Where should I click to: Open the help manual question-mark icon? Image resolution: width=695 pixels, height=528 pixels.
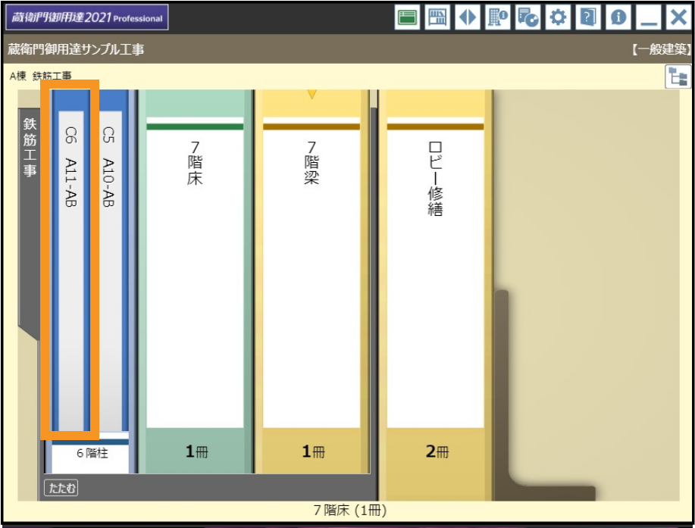tap(587, 17)
